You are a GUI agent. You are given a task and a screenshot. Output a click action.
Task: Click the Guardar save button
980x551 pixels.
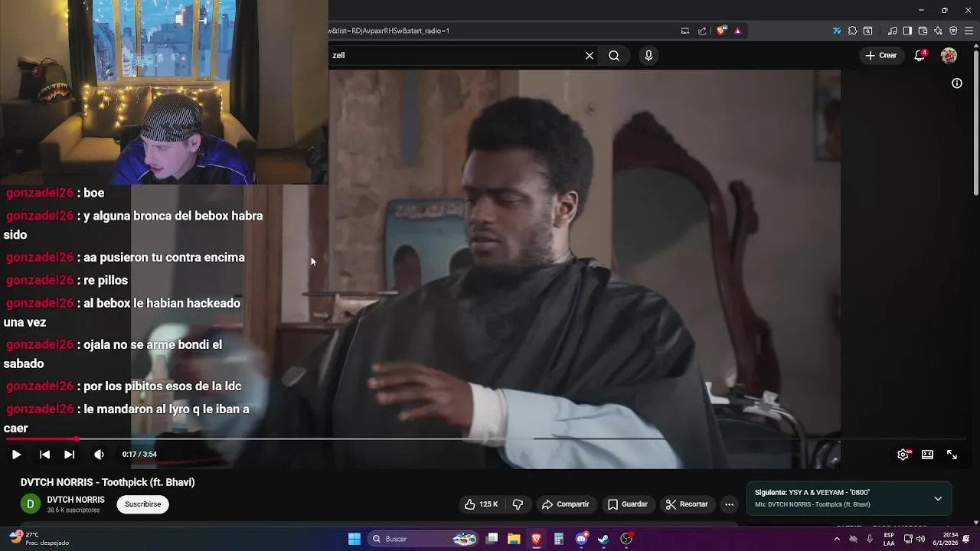628,504
